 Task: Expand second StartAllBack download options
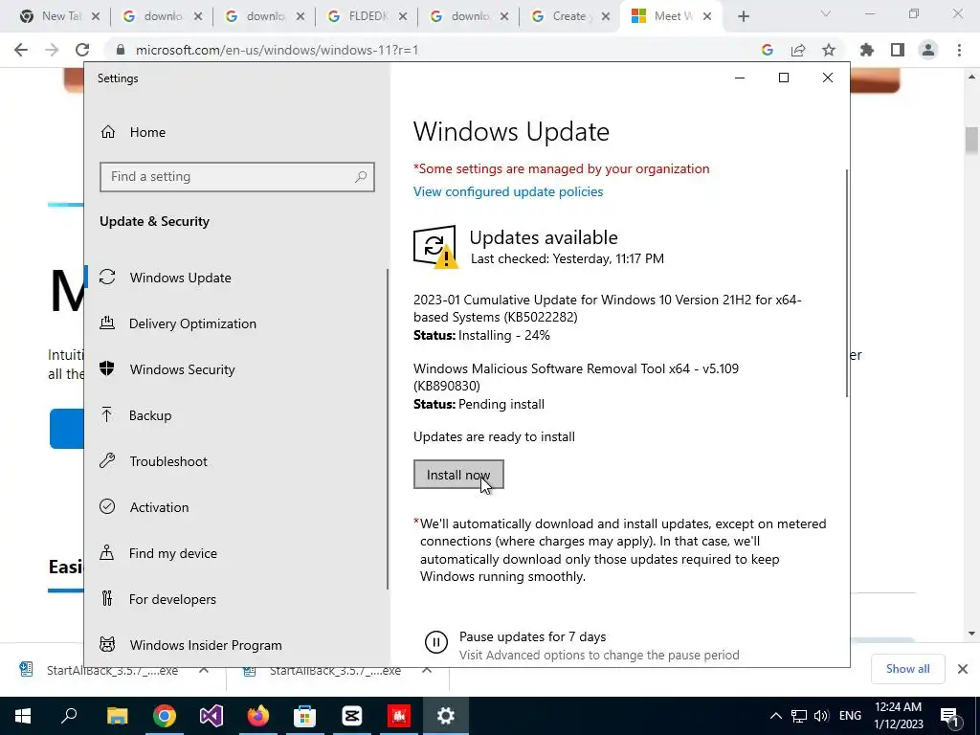[x=427, y=670]
